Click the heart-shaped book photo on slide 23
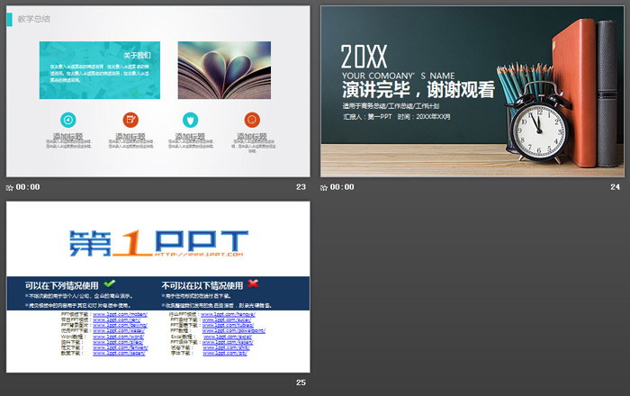 coord(224,70)
